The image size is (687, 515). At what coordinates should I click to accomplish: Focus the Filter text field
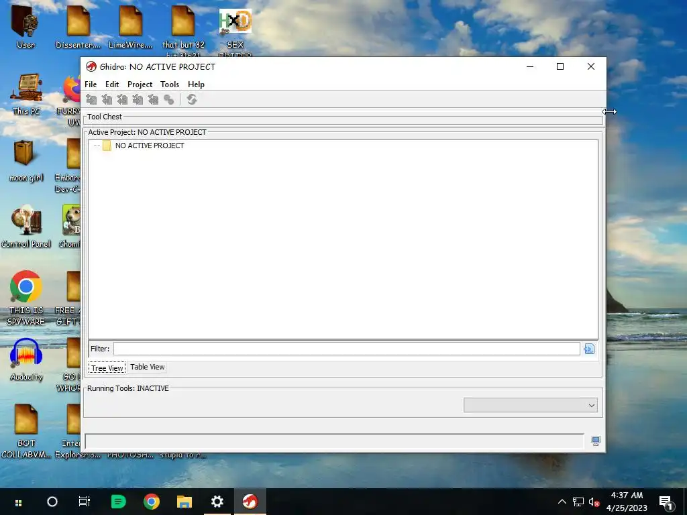tap(347, 349)
